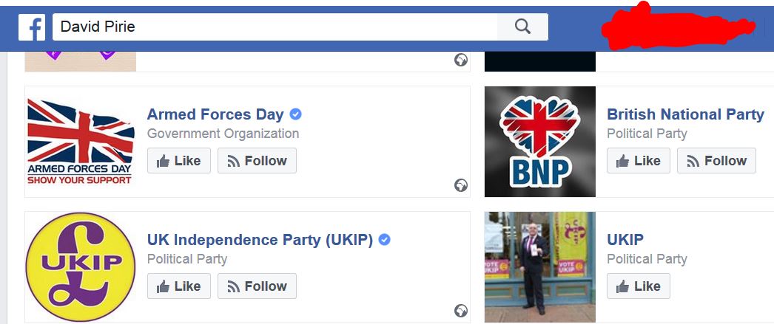Click the search magnifier button

point(522,27)
